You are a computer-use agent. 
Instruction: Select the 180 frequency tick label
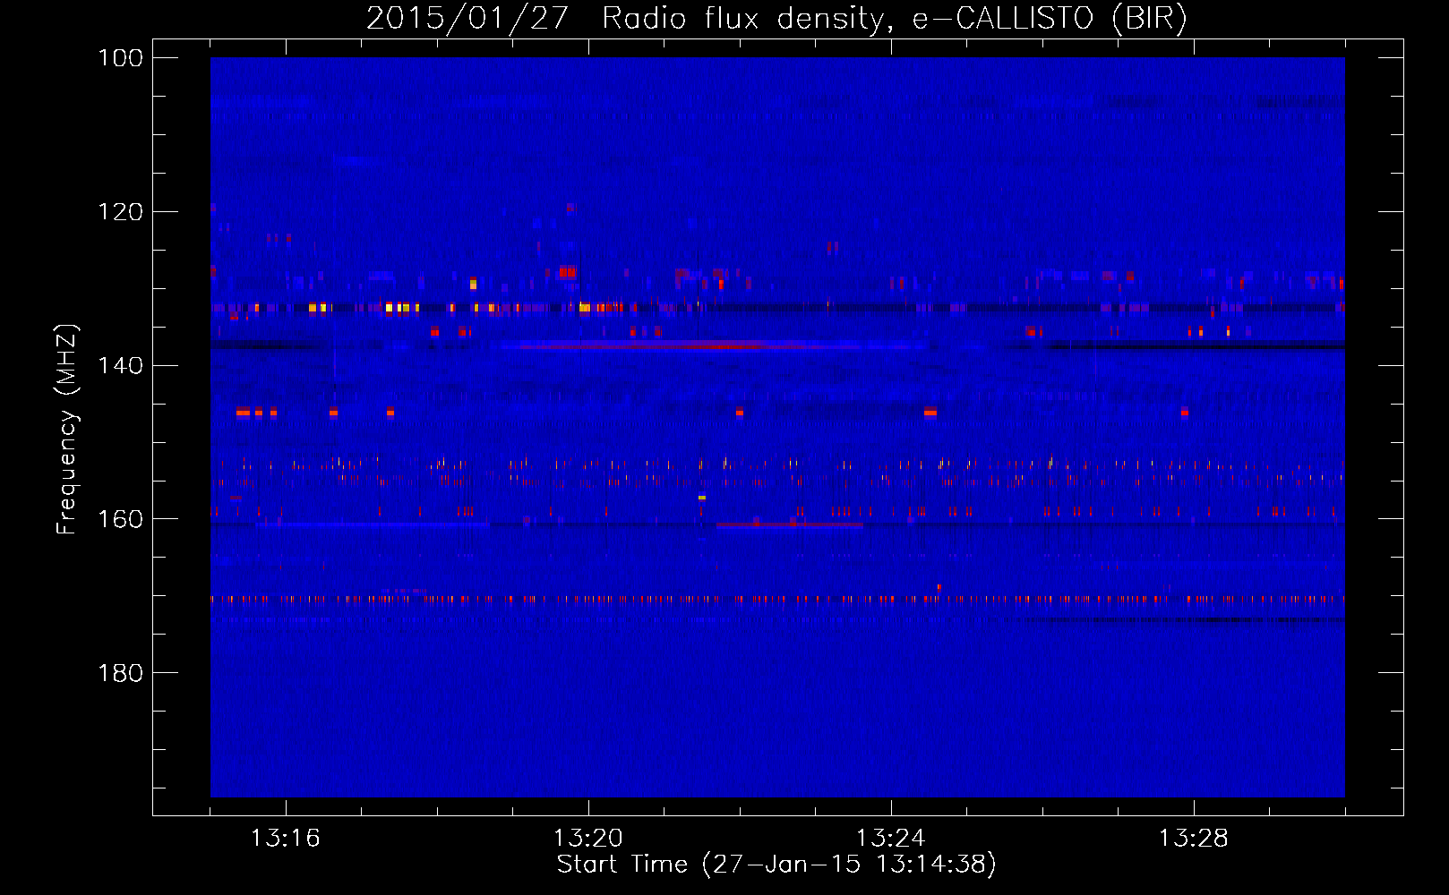pyautogui.click(x=121, y=673)
